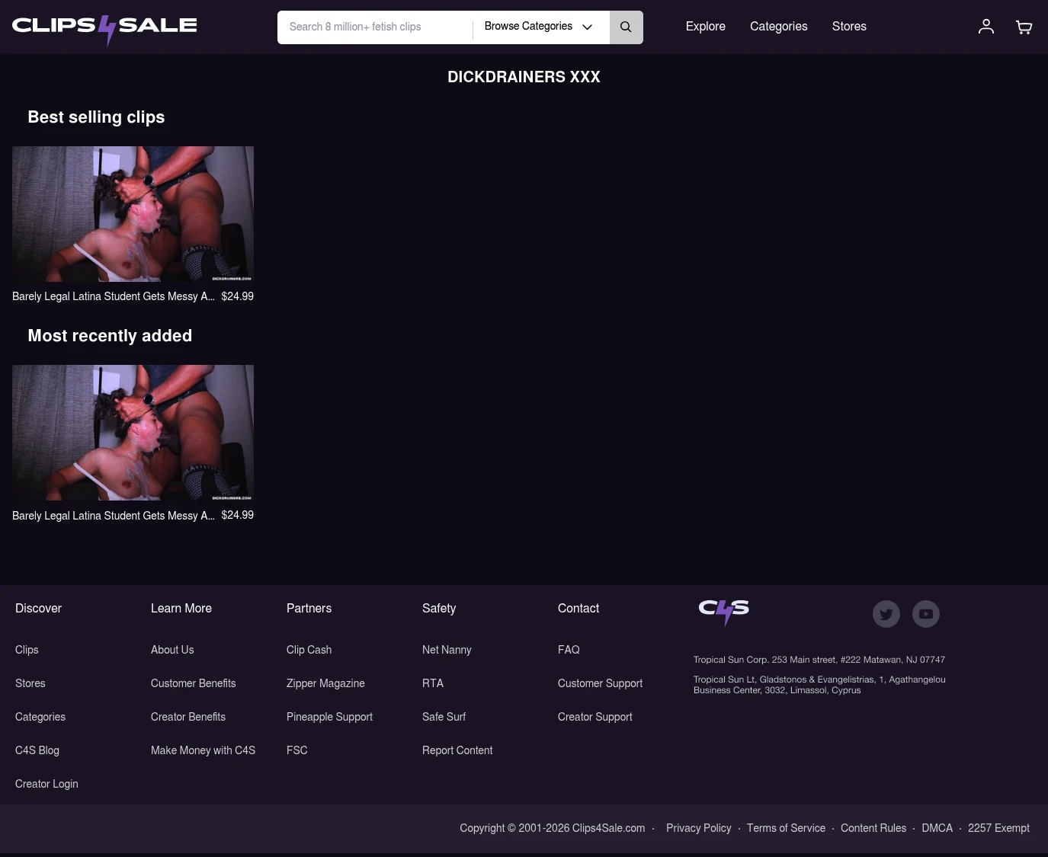Open Explore in the top navigation
This screenshot has height=857, width=1048.
(x=706, y=27)
